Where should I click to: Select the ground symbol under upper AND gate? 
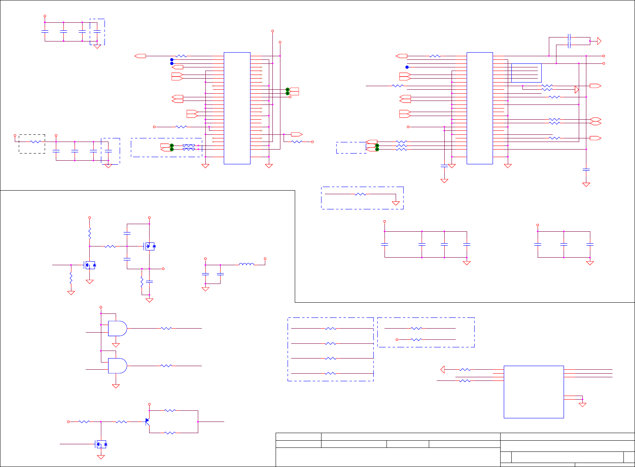[x=116, y=345]
